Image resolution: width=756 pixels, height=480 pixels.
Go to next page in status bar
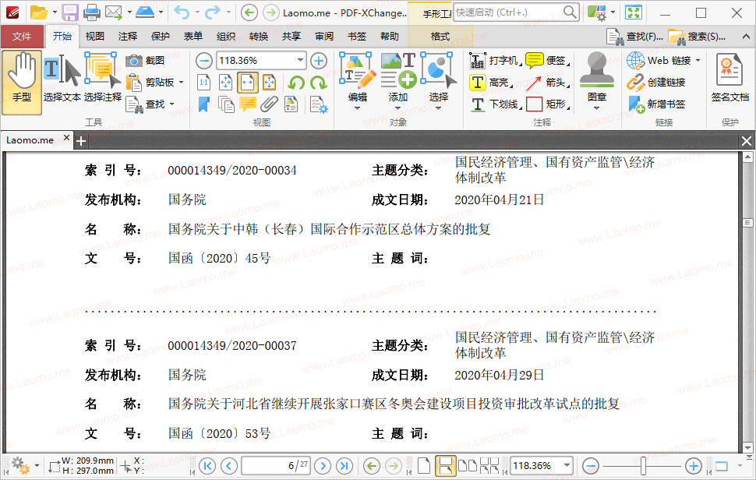tap(322, 466)
